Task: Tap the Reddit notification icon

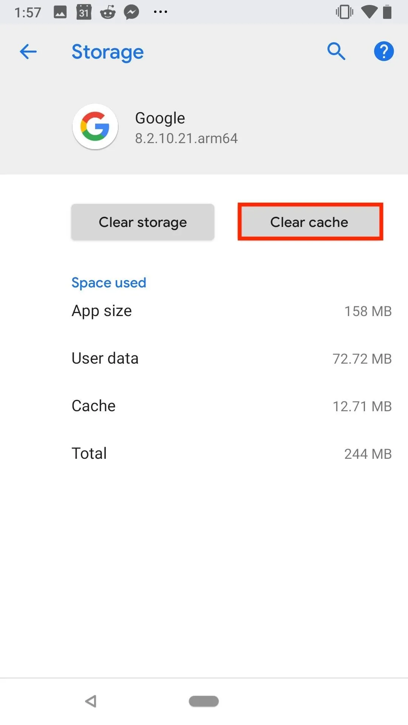Action: click(x=108, y=12)
